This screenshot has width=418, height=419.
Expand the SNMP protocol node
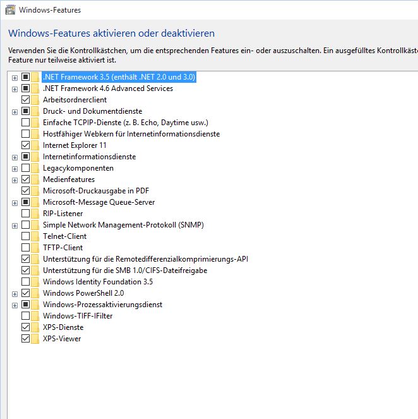(15, 226)
